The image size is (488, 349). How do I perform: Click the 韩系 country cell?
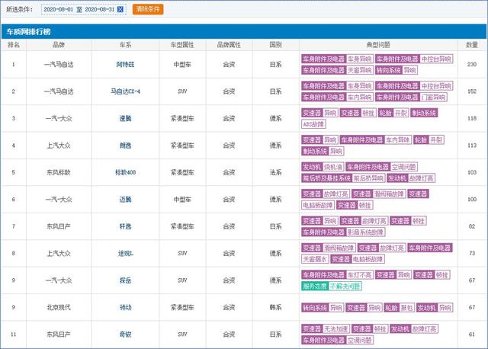click(x=276, y=307)
